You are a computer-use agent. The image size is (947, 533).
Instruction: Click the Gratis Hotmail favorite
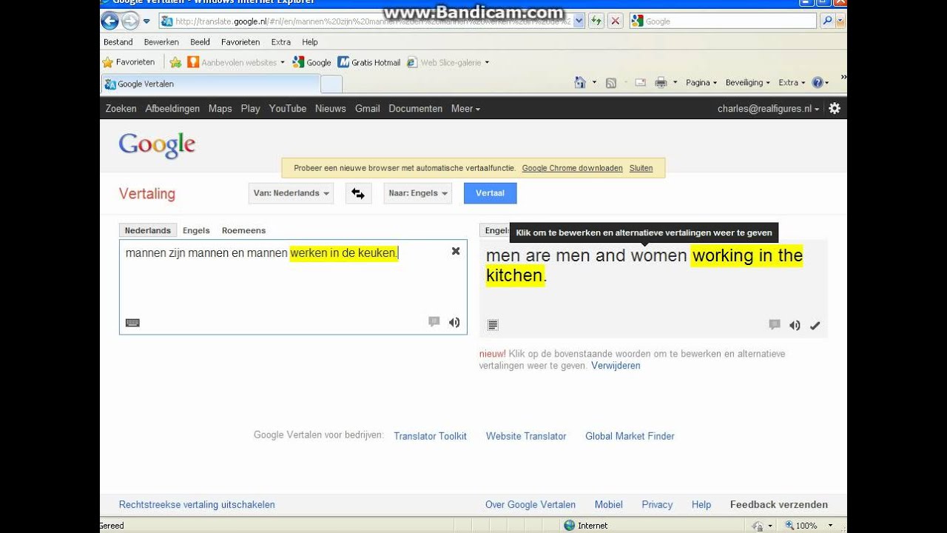coord(369,62)
